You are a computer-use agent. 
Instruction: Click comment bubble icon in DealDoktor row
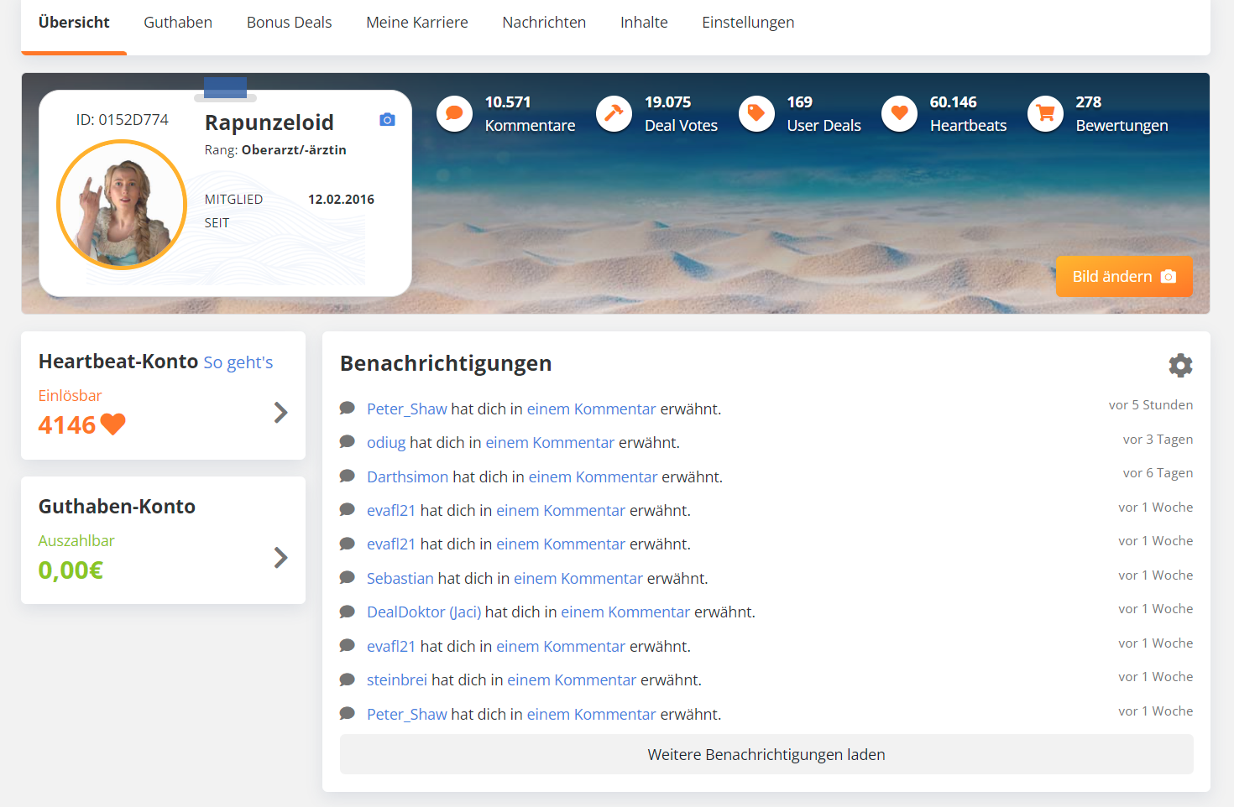[x=348, y=612]
